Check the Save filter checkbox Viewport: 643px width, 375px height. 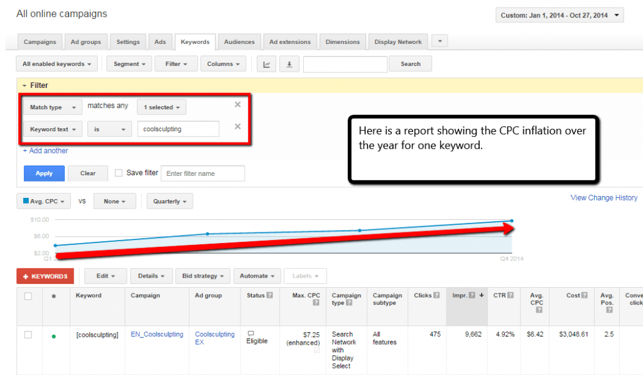point(119,173)
